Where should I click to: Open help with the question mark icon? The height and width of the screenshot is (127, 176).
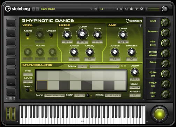[x=140, y=26]
